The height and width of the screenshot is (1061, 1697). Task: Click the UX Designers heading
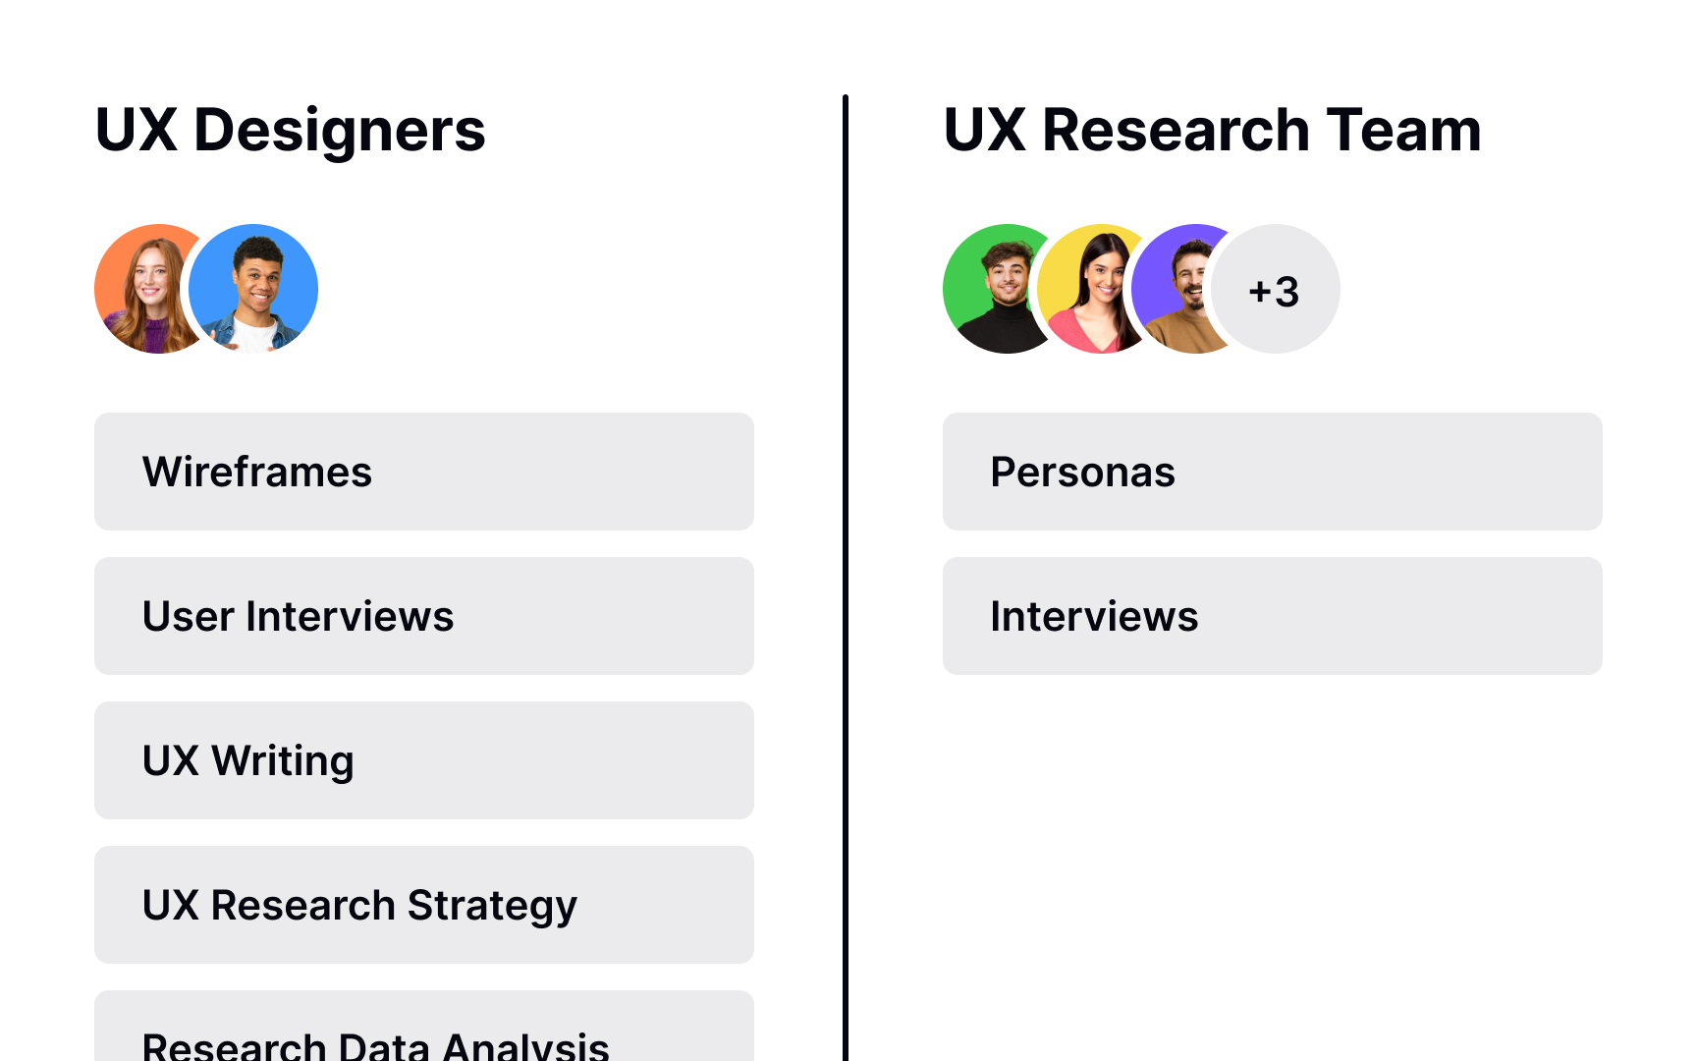click(x=290, y=130)
